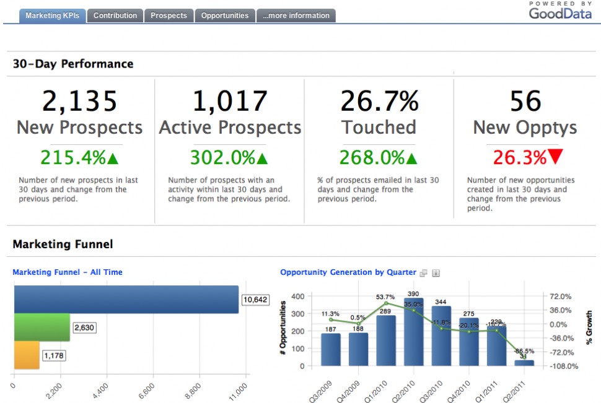Open the Opportunity Generation by Quarter link
This screenshot has height=403, width=601.
348,272
